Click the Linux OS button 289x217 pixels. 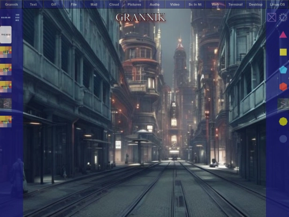click(x=277, y=4)
